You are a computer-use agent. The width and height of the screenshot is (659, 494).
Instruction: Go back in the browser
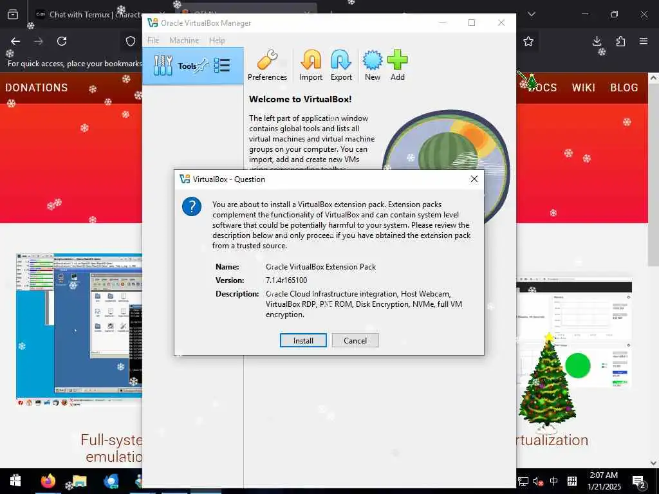point(15,41)
